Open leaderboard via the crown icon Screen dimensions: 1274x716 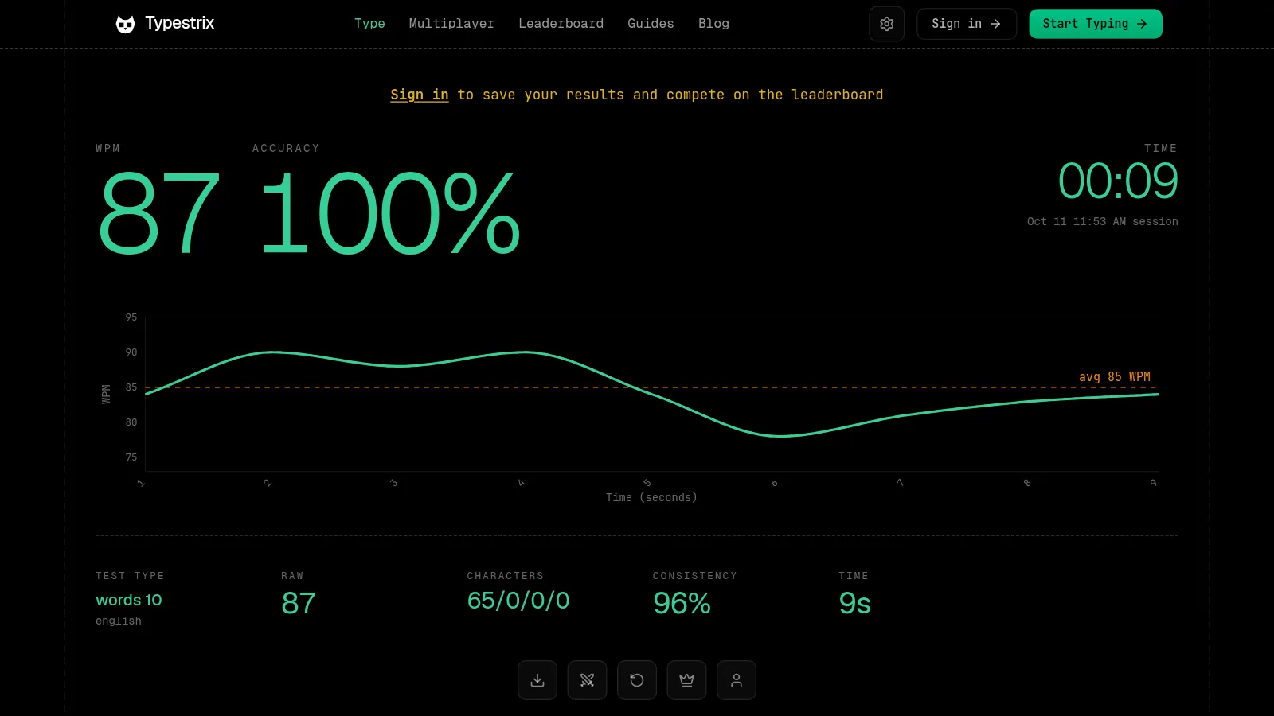686,680
